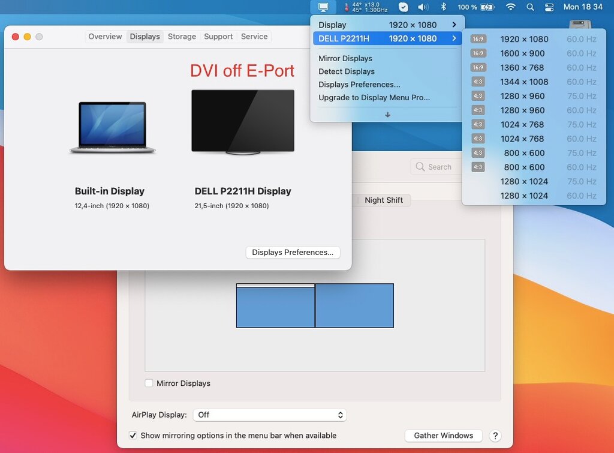Select 1600 × 900 resolution at 60 Hz
This screenshot has height=453, width=614.
tap(522, 53)
